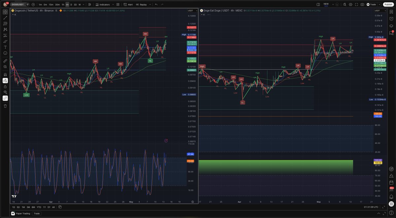Activate the zoom in tool
The image size is (396, 218).
point(5,67)
